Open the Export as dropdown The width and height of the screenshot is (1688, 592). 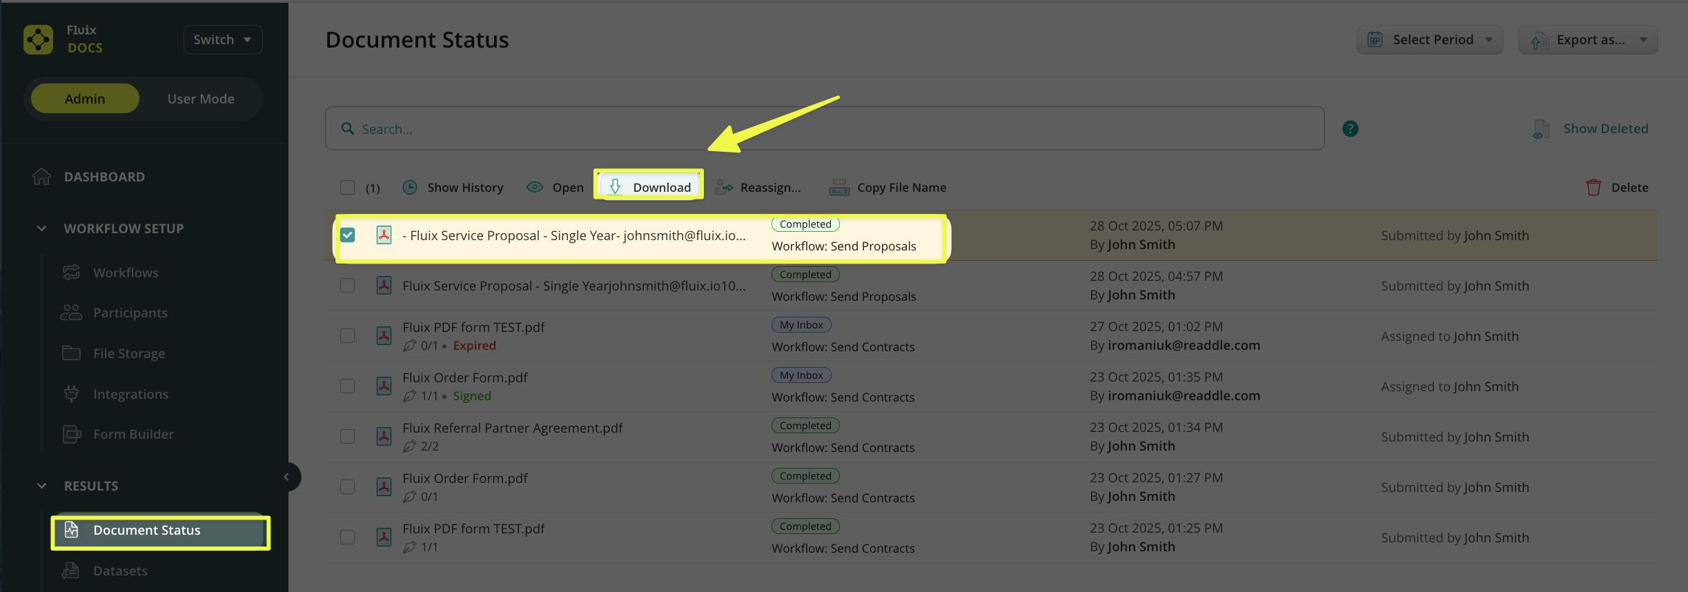[1587, 40]
